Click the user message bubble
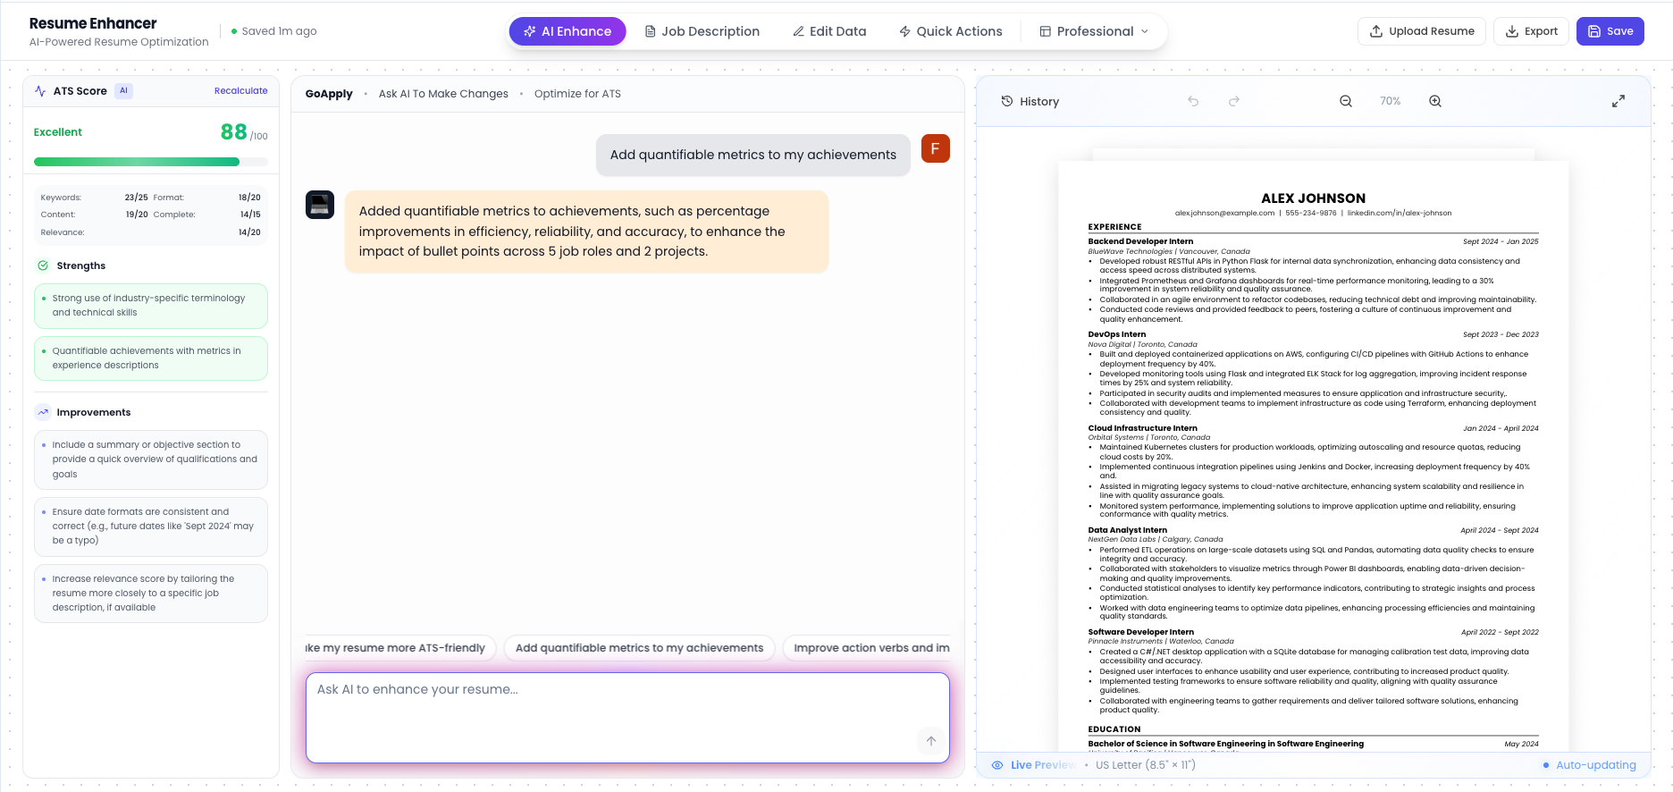This screenshot has height=792, width=1673. (753, 155)
